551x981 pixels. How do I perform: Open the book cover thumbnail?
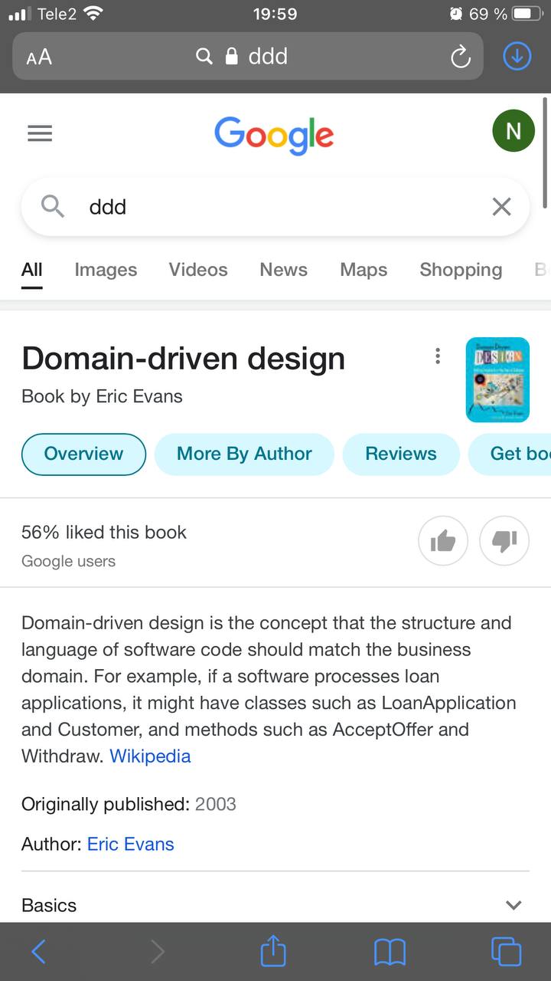coord(497,379)
